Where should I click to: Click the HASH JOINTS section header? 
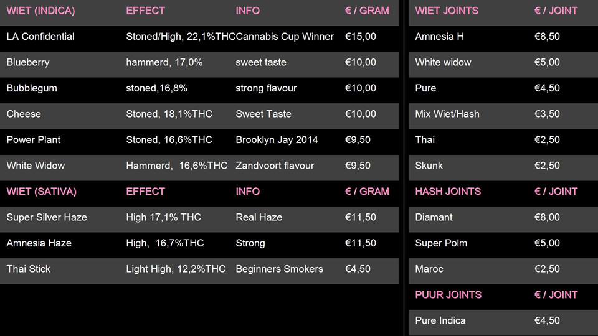(448, 192)
